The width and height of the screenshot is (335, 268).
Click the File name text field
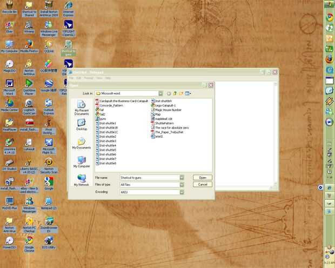coord(150,178)
